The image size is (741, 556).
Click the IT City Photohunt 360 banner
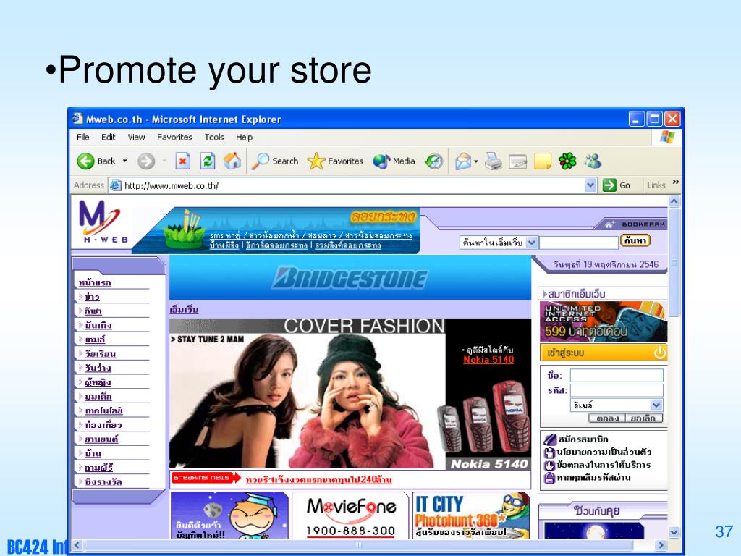470,515
